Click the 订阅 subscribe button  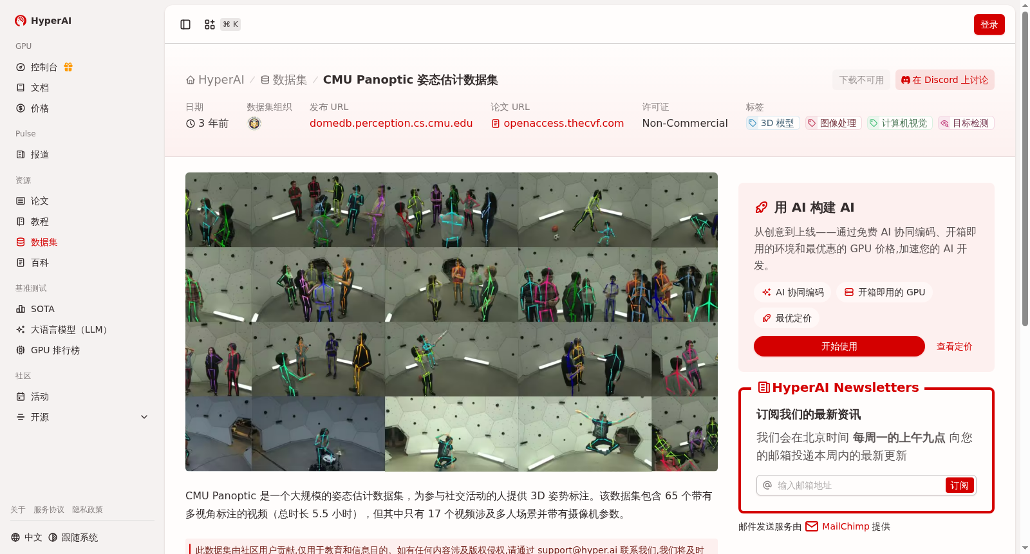pyautogui.click(x=959, y=485)
